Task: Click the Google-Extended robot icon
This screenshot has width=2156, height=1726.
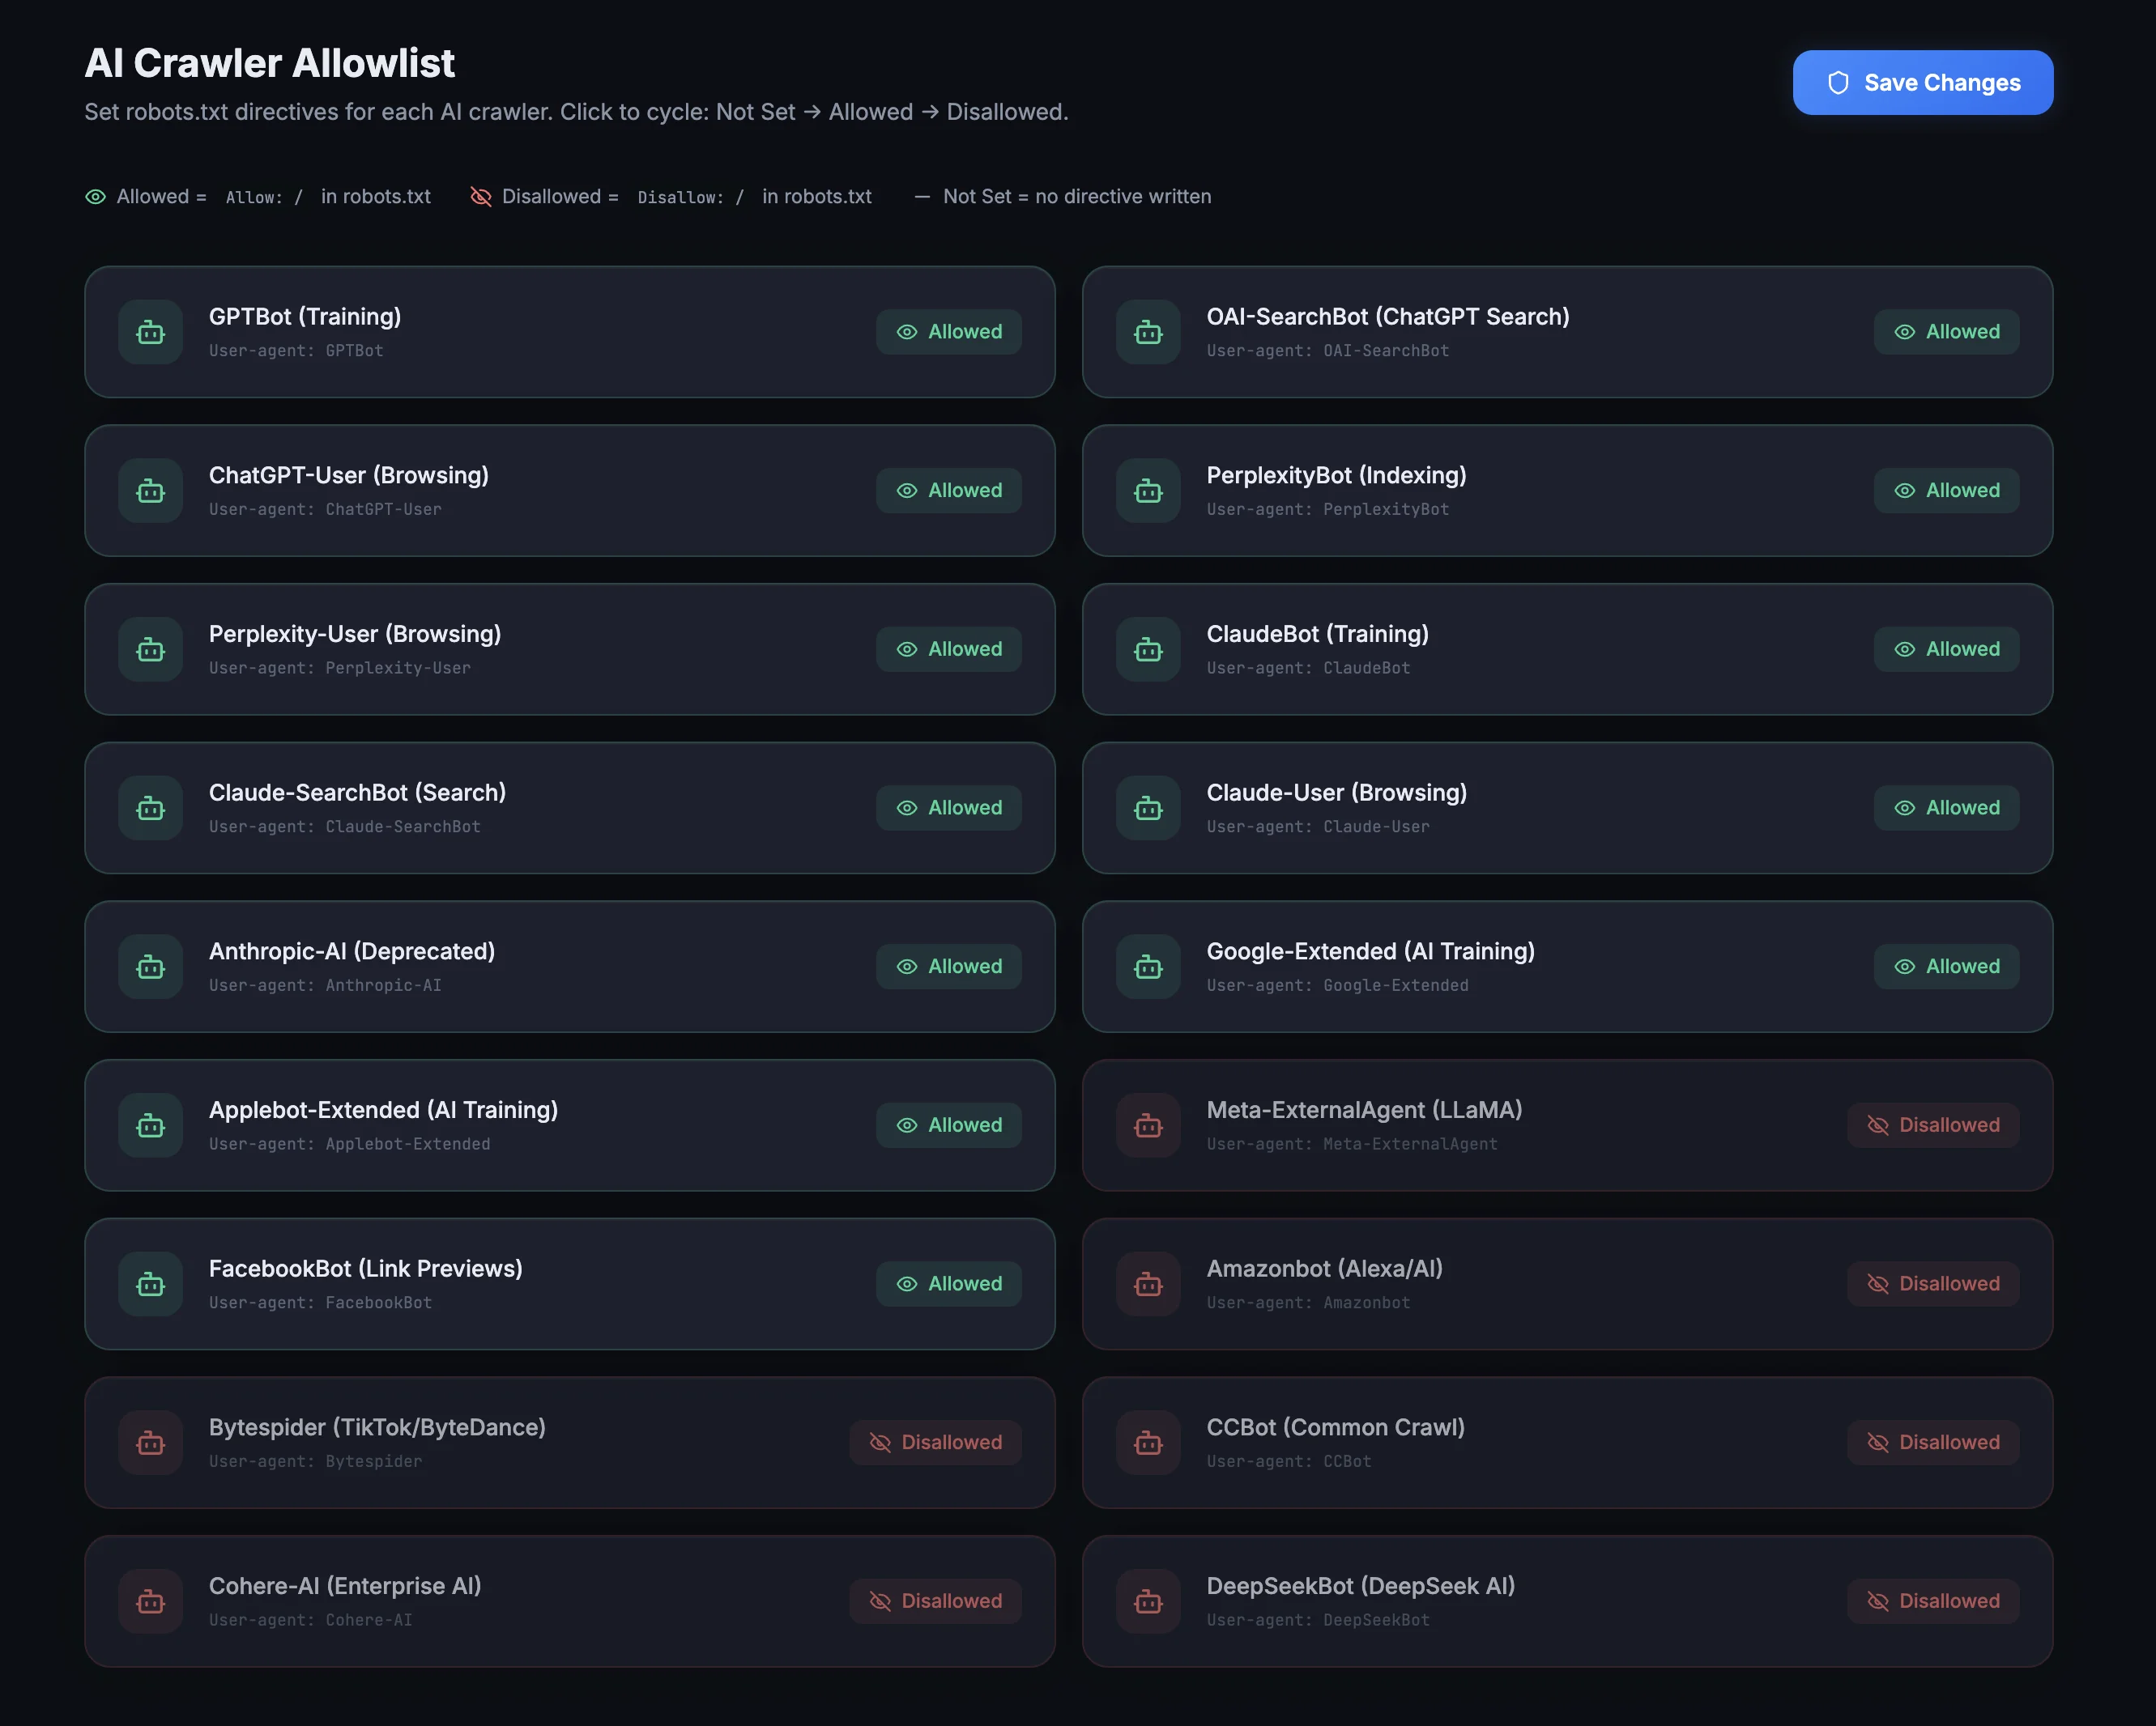Action: [1147, 967]
